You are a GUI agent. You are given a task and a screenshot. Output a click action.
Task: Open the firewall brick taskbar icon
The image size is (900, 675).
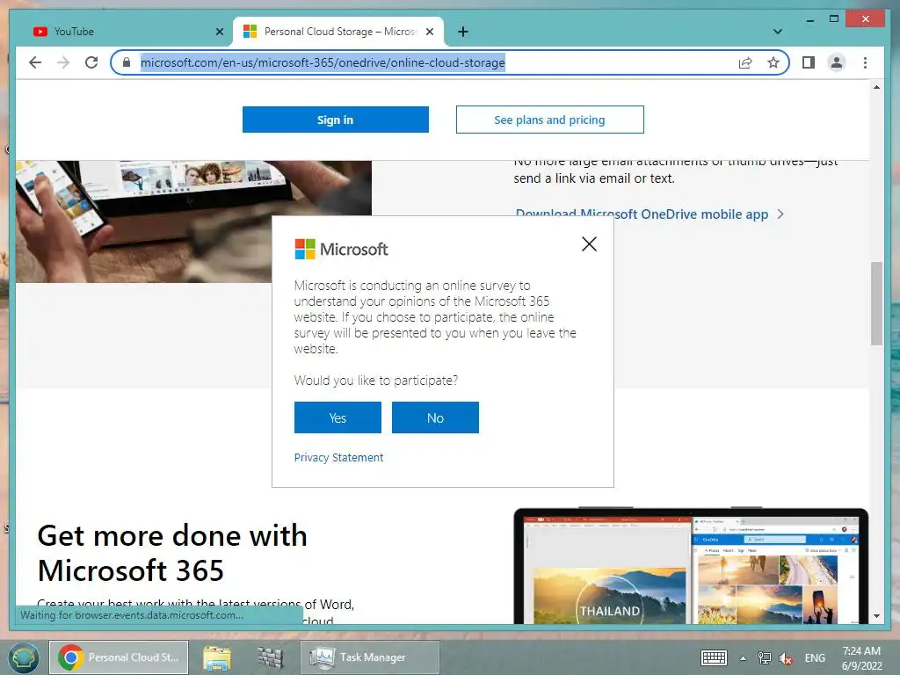(x=271, y=657)
